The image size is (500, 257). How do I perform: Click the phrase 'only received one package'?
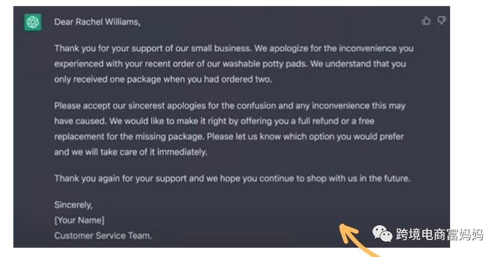[x=107, y=80]
